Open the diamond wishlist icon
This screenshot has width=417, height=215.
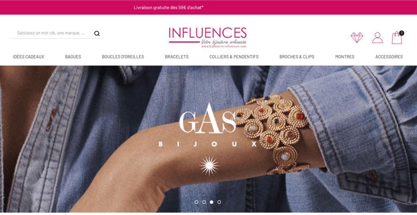tap(357, 38)
